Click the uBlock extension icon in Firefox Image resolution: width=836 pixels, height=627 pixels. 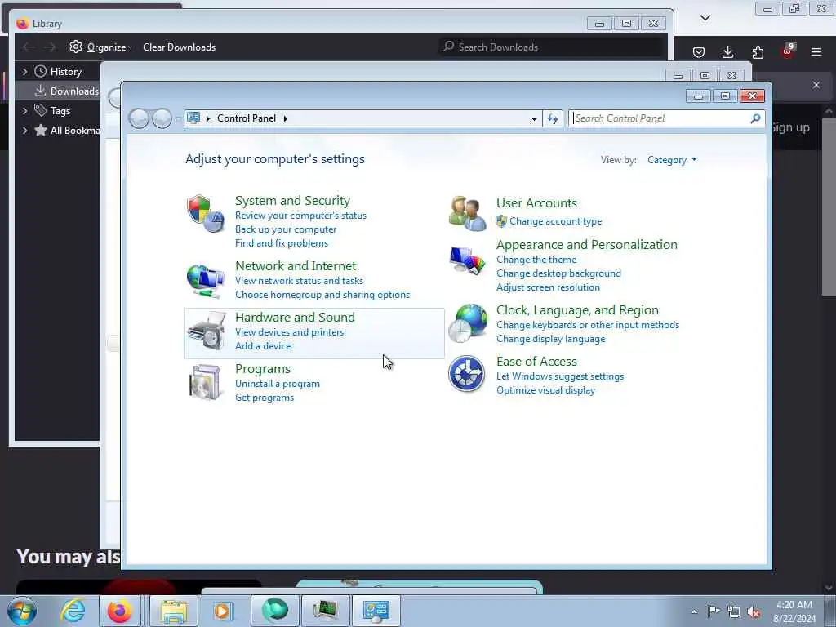(x=788, y=51)
